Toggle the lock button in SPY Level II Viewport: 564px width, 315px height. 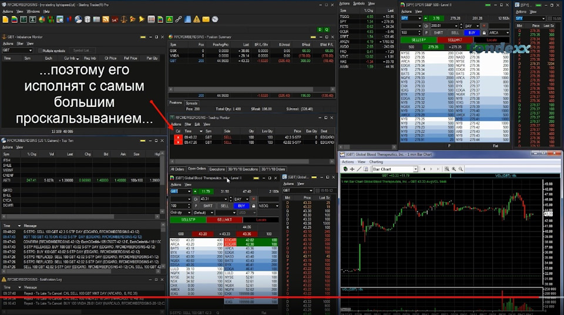(484, 33)
